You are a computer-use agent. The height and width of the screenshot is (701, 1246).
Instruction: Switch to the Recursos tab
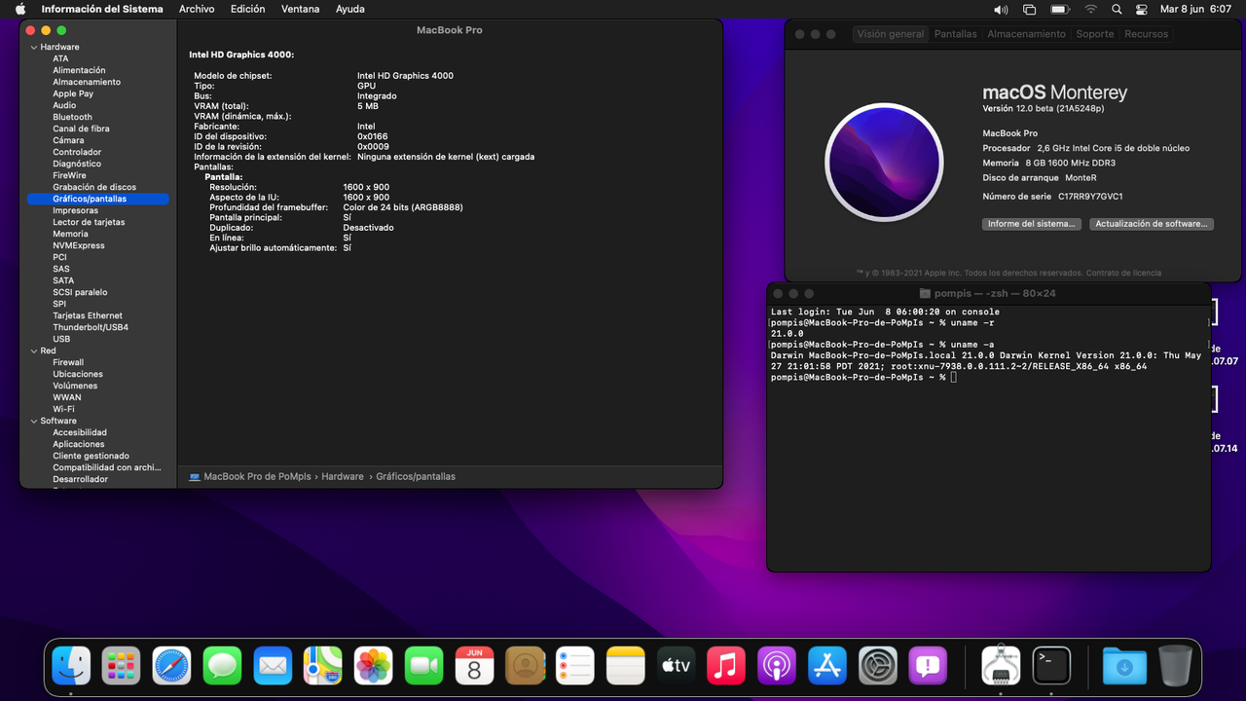1146,34
